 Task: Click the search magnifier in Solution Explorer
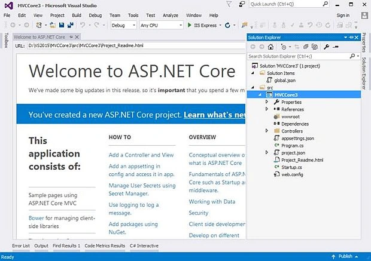352,56
